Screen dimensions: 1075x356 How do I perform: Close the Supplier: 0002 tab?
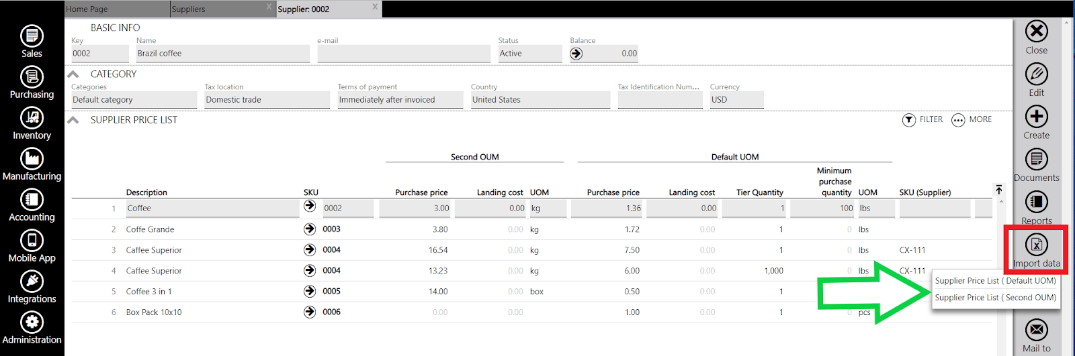(x=376, y=7)
